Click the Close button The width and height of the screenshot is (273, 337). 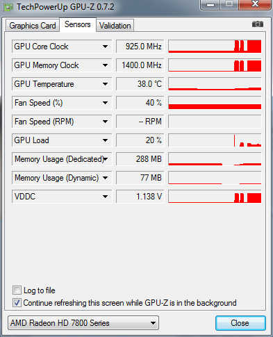(240, 323)
